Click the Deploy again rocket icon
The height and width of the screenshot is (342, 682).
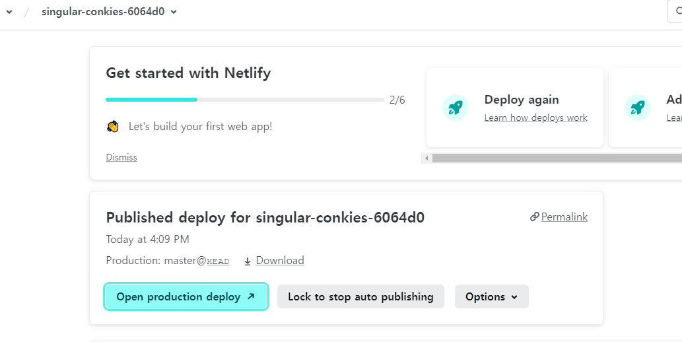[x=455, y=108]
